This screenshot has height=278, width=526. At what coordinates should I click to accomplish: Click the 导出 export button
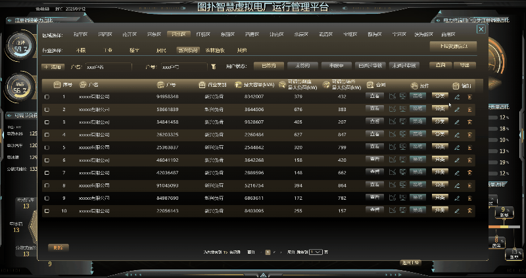(x=465, y=65)
